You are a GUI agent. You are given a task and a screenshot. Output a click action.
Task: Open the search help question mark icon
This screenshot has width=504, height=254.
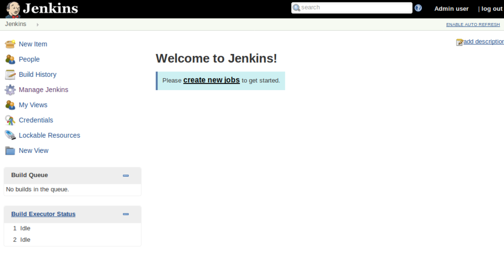pos(418,8)
